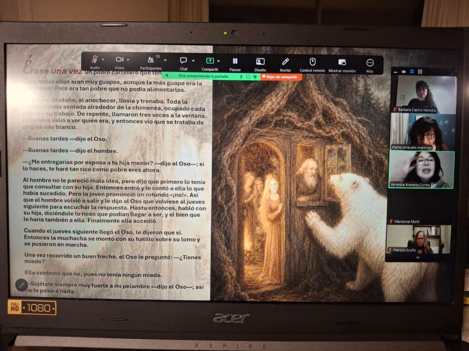Click the Control remoto mouse icon
The width and height of the screenshot is (469, 351).
(x=312, y=62)
